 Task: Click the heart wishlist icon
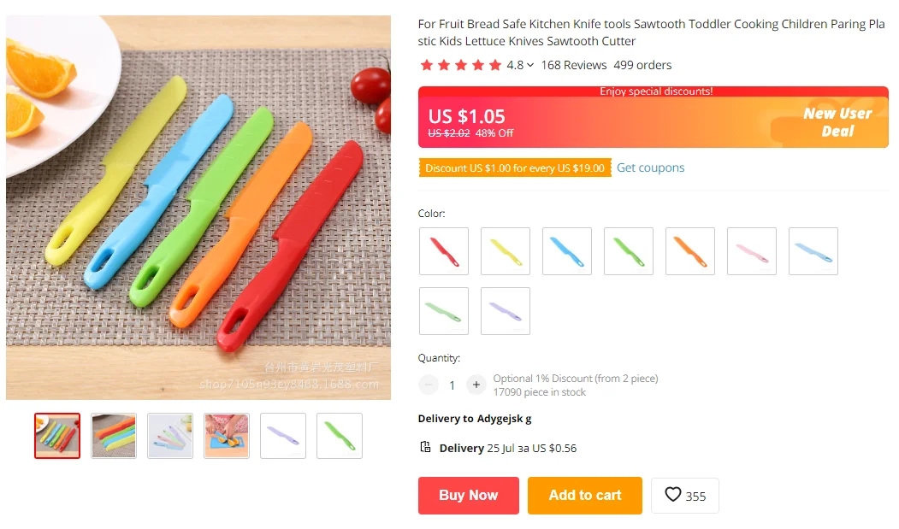click(x=673, y=495)
